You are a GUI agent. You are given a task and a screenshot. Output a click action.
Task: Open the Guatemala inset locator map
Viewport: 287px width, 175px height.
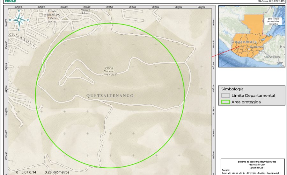point(252,36)
